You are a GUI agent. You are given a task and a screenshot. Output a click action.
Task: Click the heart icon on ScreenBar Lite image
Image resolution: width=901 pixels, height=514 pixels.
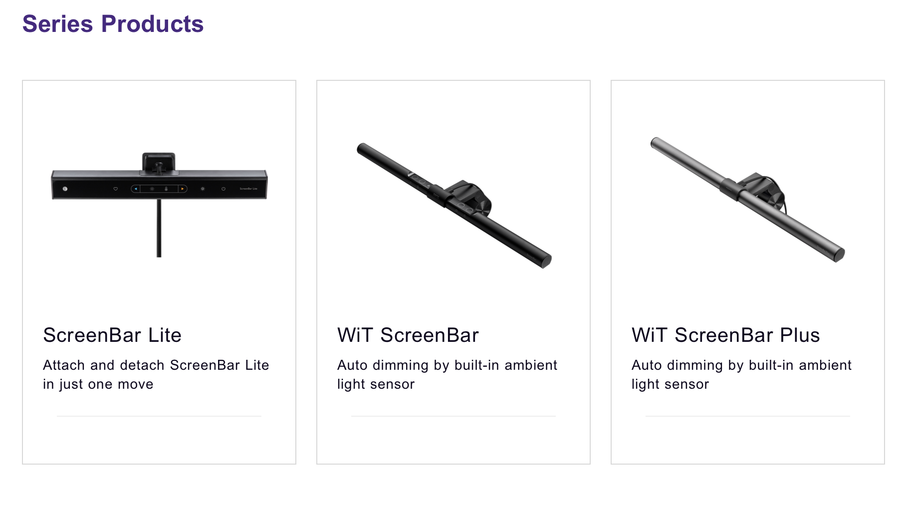(x=116, y=189)
